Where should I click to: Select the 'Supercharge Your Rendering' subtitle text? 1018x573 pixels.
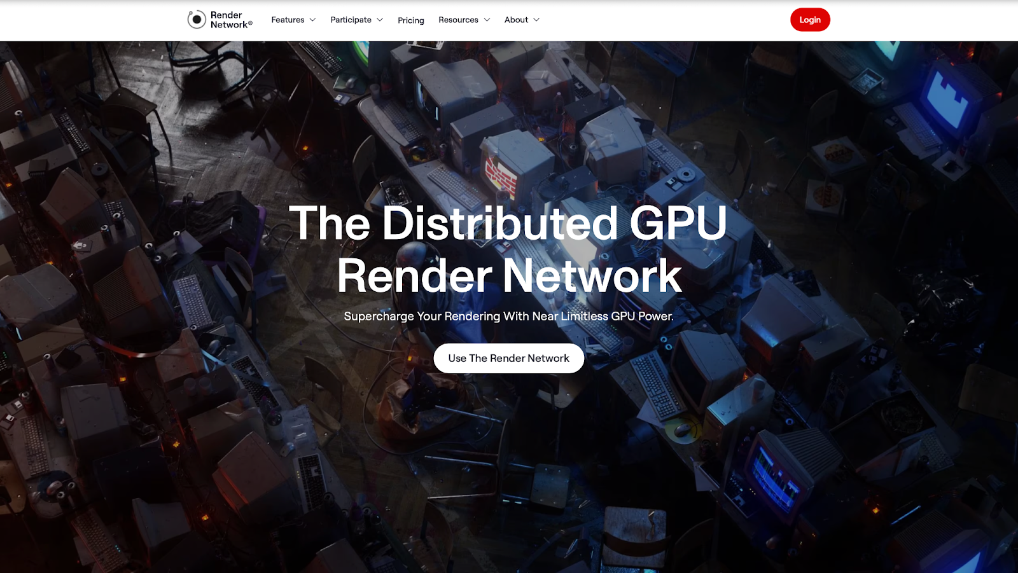tap(508, 316)
